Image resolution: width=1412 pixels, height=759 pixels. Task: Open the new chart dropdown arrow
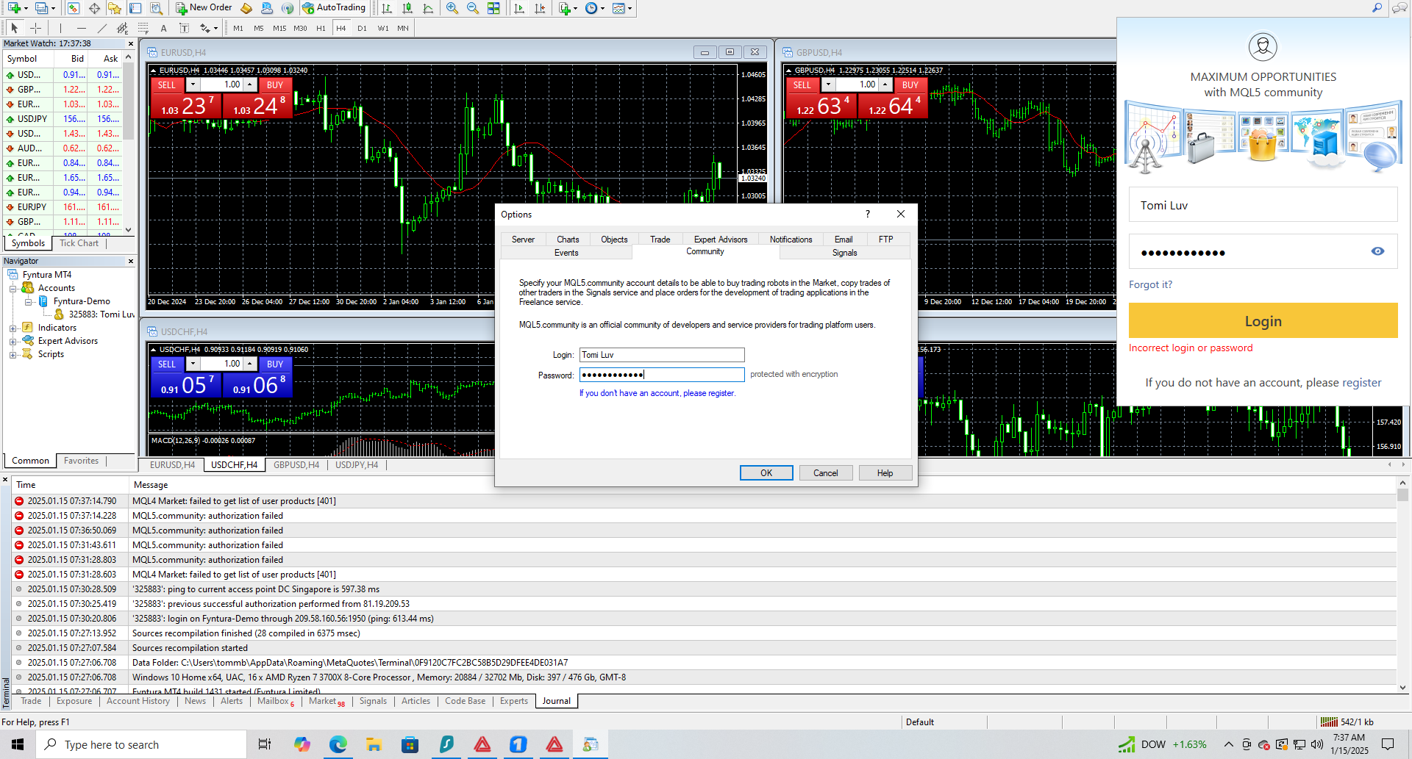(x=26, y=9)
